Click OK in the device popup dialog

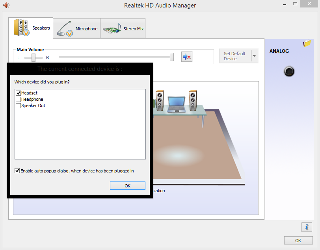pyautogui.click(x=128, y=186)
